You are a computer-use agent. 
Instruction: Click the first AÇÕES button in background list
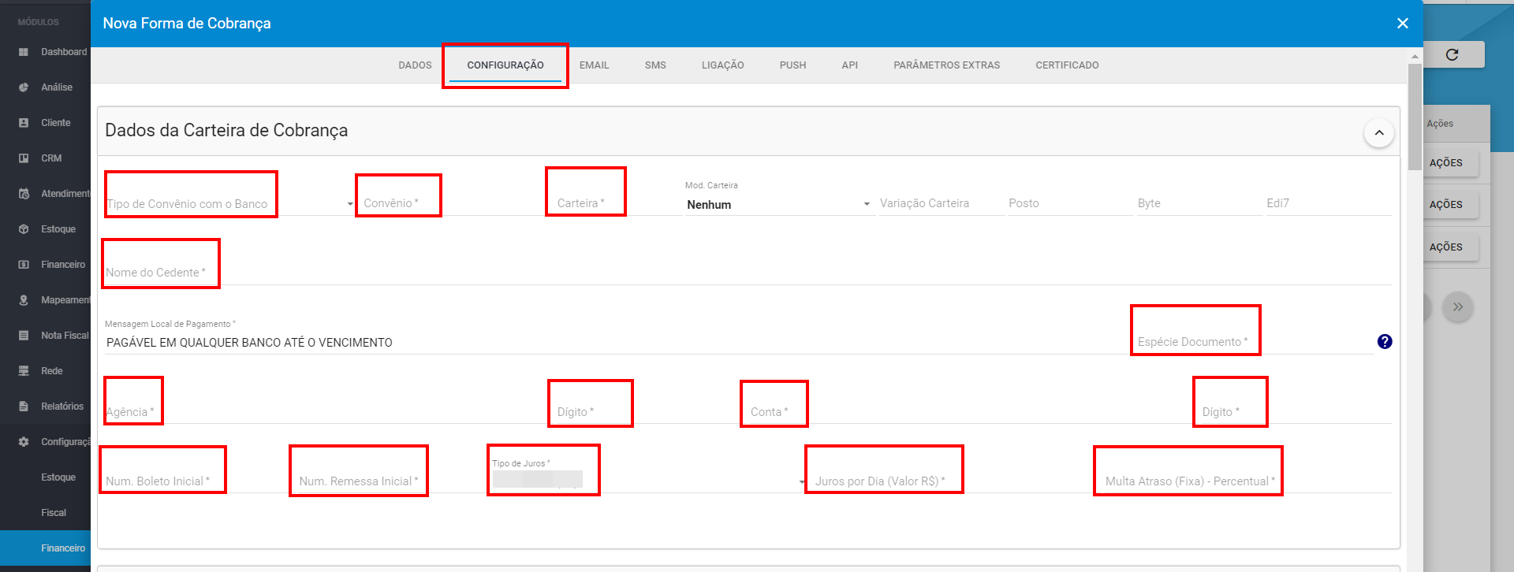tap(1449, 163)
